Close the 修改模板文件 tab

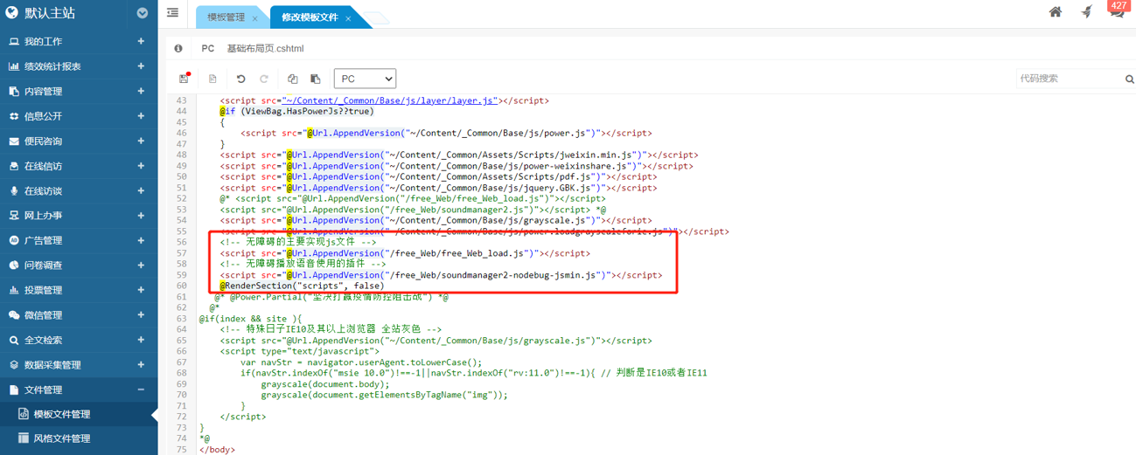click(x=348, y=18)
